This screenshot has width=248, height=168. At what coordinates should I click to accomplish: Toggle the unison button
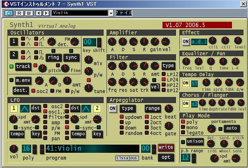pos(195,142)
